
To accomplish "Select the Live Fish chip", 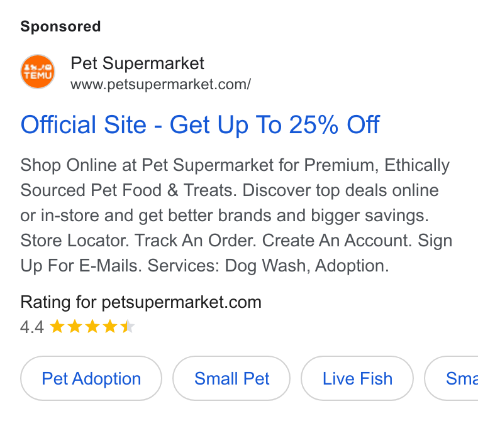I will (357, 378).
